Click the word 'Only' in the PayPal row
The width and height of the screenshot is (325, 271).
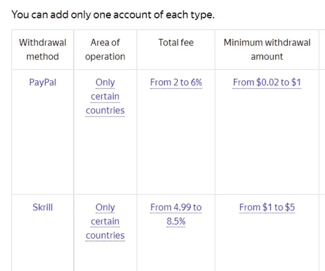[x=105, y=82]
